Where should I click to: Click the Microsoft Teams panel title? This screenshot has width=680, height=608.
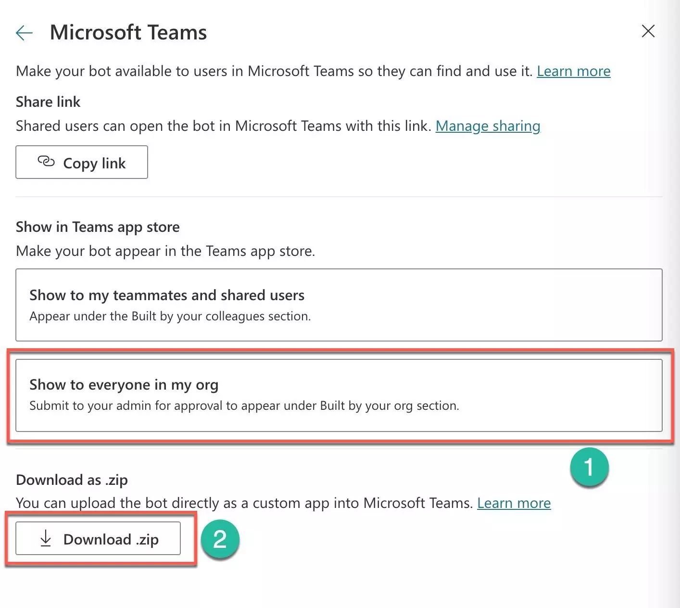[128, 33]
